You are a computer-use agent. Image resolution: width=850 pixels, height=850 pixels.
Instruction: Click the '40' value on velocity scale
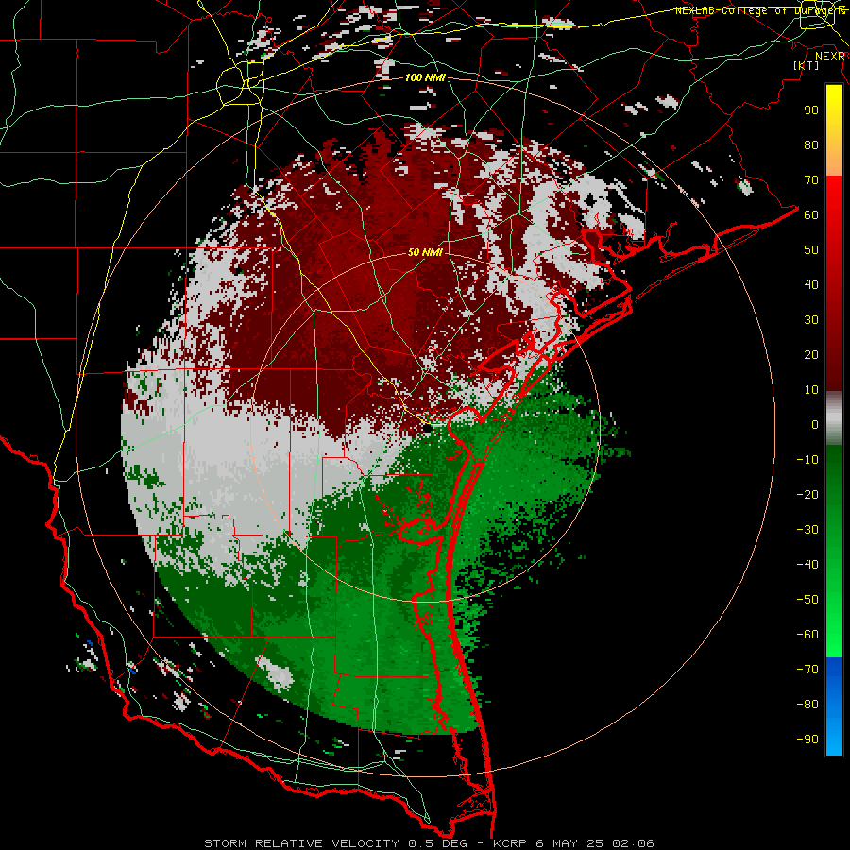click(811, 284)
